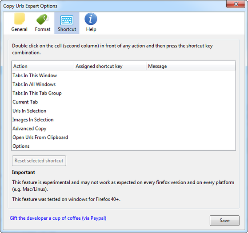
Task: Click the Assigned shortcut key column header
Action: point(110,66)
